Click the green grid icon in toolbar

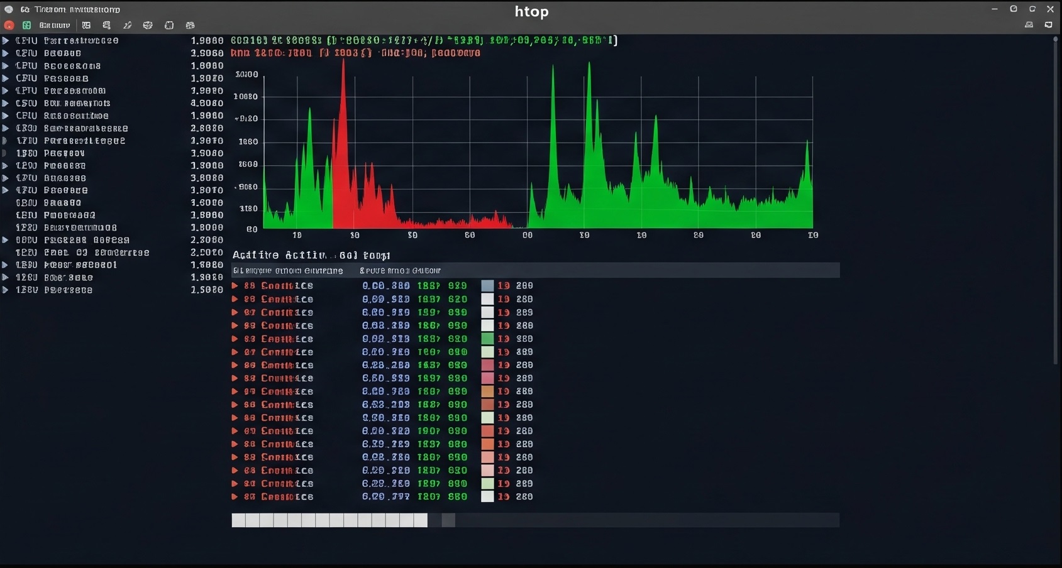pyautogui.click(x=26, y=26)
